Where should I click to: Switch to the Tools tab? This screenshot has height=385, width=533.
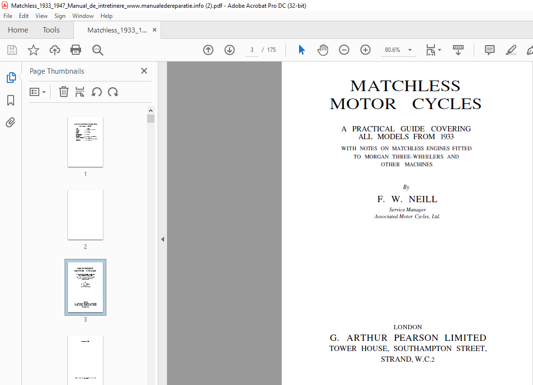[51, 30]
